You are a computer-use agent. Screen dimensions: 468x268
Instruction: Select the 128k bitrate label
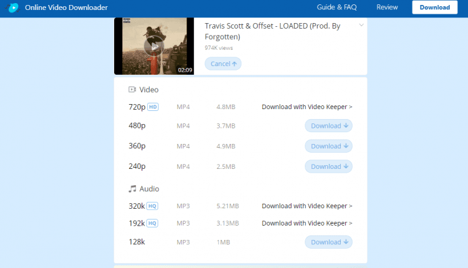tap(137, 242)
